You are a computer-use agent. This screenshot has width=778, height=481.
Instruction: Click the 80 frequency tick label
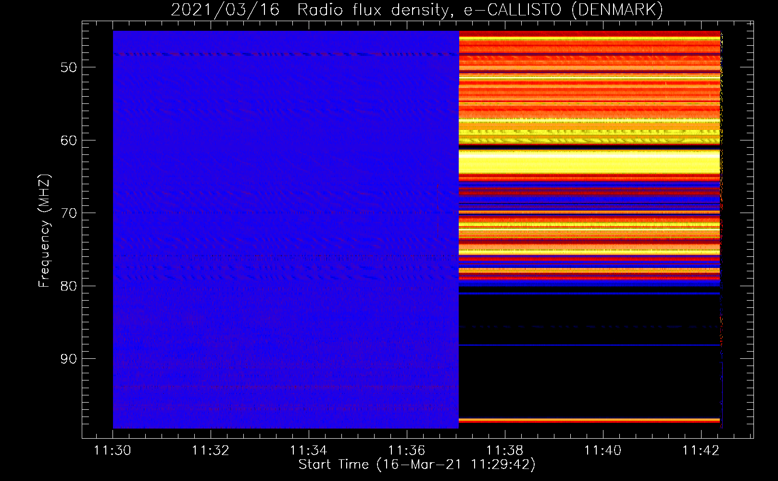point(69,286)
